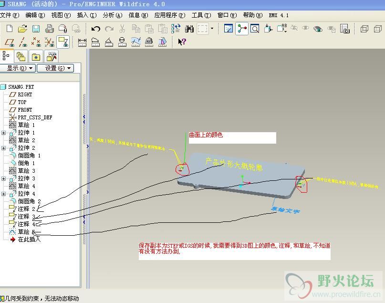
Task: Activate the box selection tool
Action: coord(203,29)
